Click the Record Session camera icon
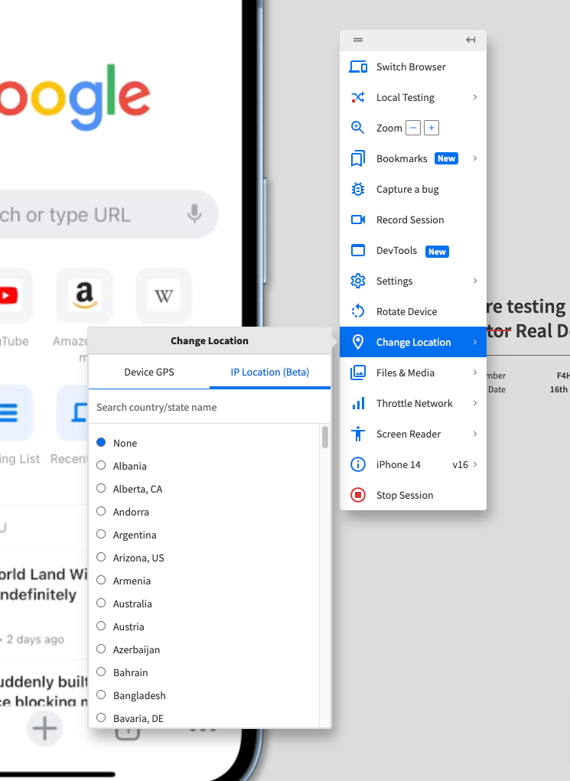Screen dimensions: 570x781 [357, 220]
